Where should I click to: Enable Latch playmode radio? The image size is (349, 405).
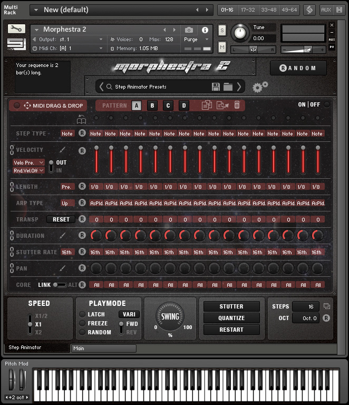[82, 314]
